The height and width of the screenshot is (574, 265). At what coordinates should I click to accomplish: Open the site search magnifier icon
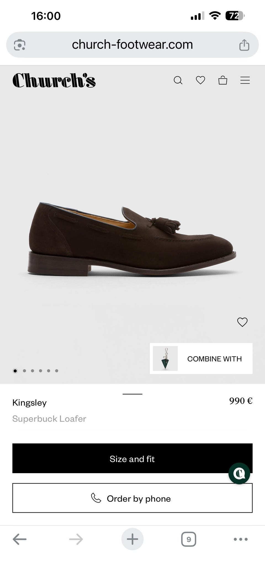178,80
